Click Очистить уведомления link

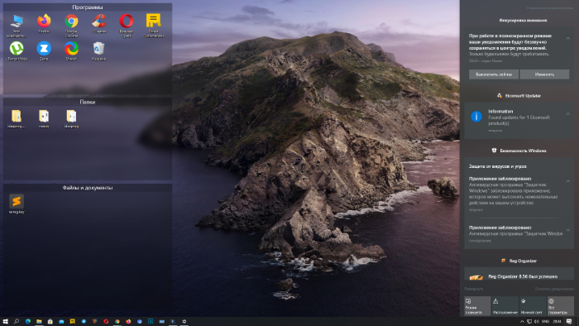pos(554,289)
